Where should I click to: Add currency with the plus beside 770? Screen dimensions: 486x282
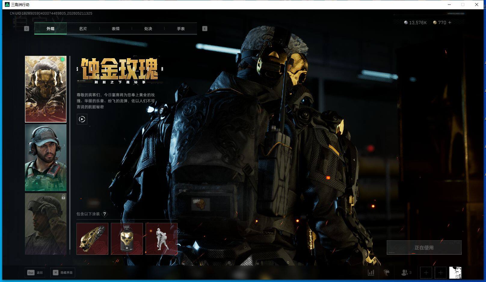pyautogui.click(x=450, y=23)
